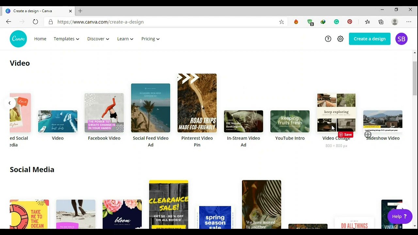
Task: Click the multicolored ball extension icon
Action: pyautogui.click(x=323, y=22)
